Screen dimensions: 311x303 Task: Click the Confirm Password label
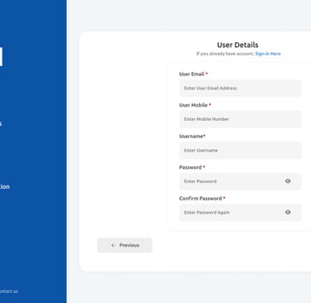pos(201,199)
